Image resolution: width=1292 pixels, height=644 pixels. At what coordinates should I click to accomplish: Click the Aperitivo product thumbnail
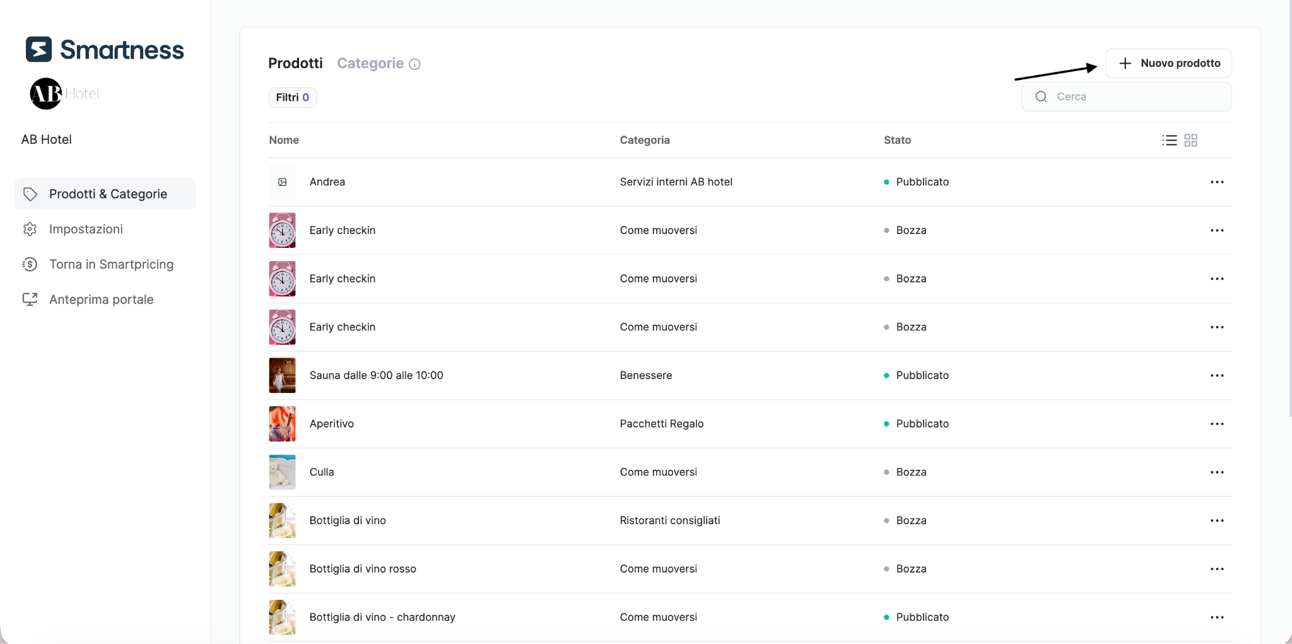(x=282, y=424)
